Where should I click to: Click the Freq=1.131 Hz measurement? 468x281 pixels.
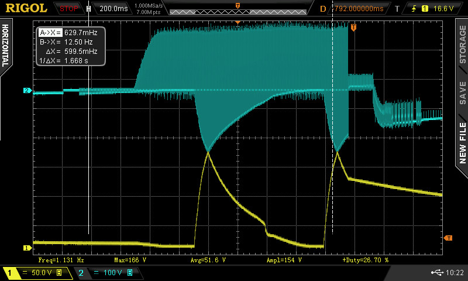pyautogui.click(x=61, y=260)
